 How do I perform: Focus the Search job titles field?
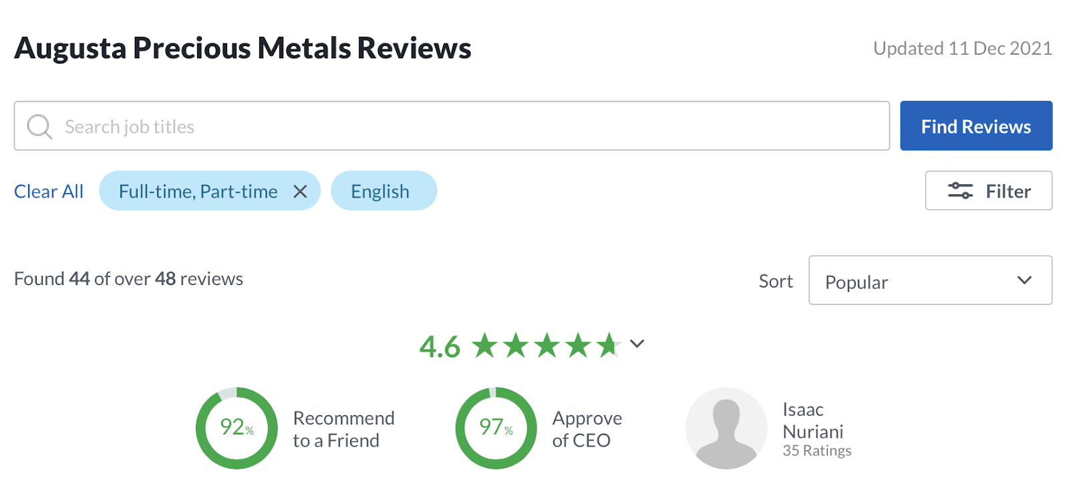468,126
